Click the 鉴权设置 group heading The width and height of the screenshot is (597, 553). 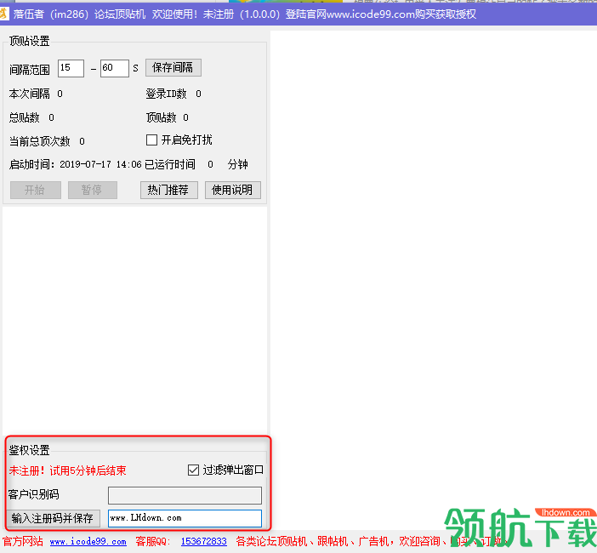click(x=29, y=450)
